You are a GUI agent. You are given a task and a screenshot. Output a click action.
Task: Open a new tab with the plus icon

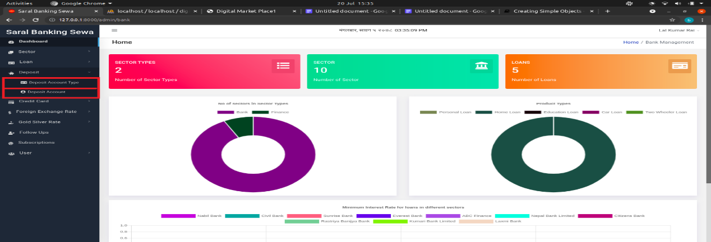[x=607, y=11]
